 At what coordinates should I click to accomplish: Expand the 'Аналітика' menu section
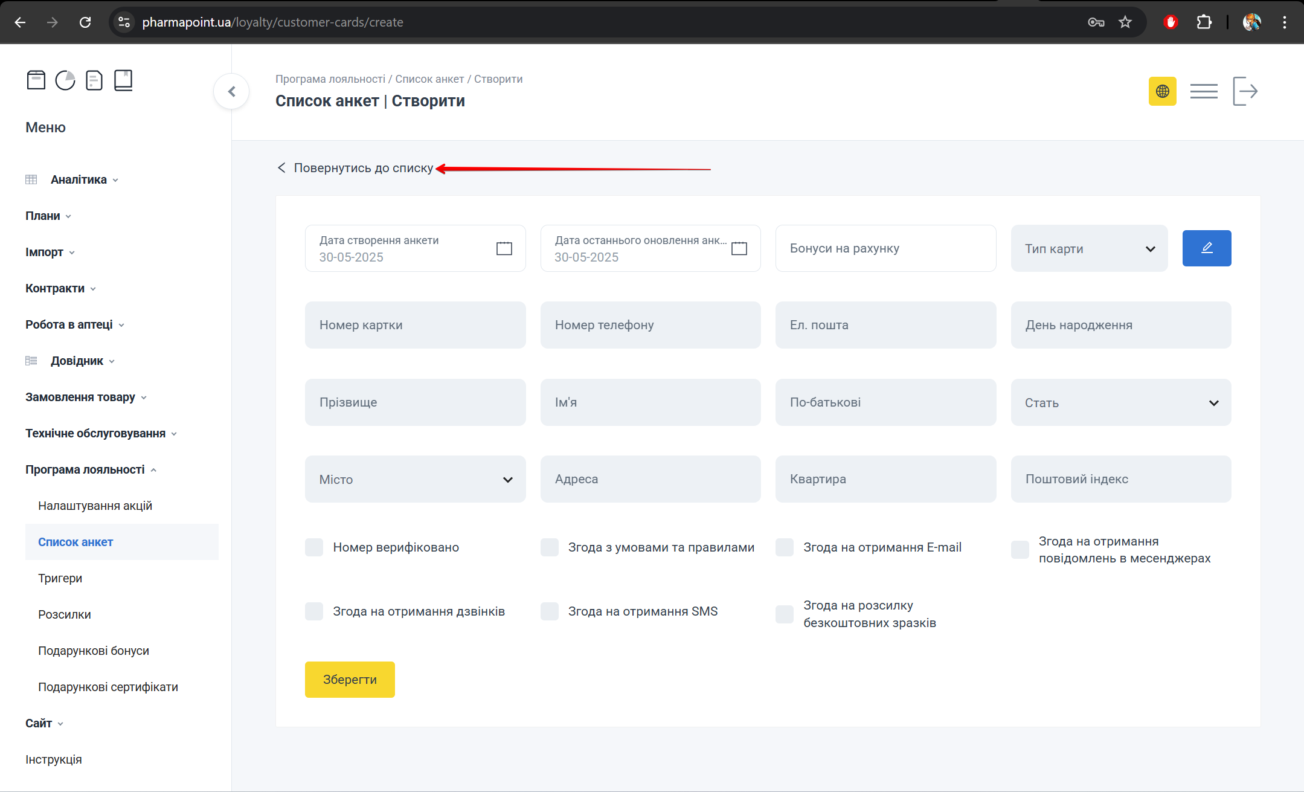click(x=79, y=179)
